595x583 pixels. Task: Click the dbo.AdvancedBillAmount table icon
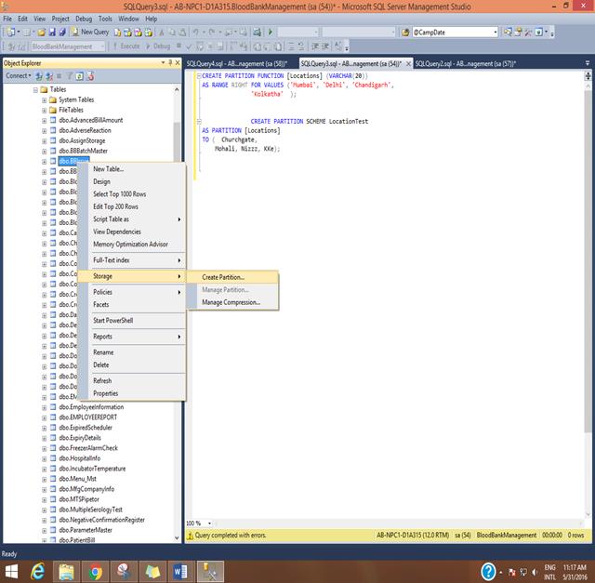(53, 120)
